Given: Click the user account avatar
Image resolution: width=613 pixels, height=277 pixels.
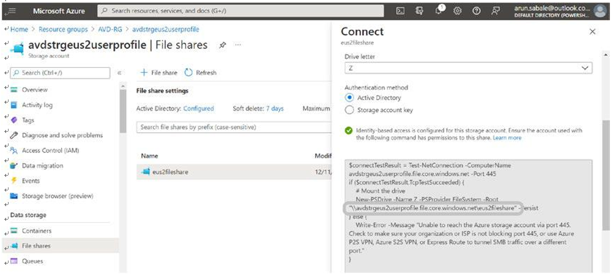Looking at the screenshot, I should pos(600,11).
